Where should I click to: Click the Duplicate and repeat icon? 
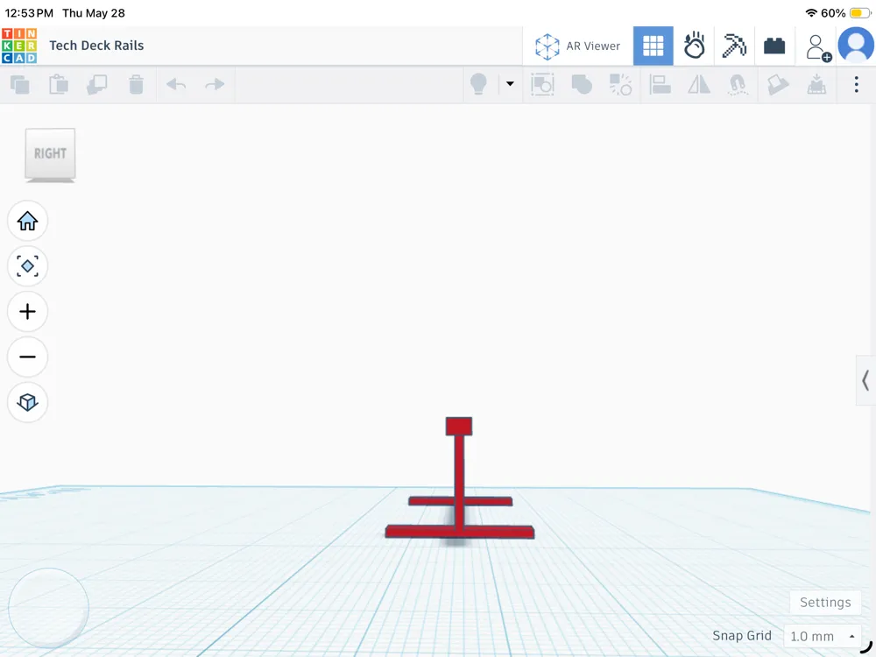point(97,84)
